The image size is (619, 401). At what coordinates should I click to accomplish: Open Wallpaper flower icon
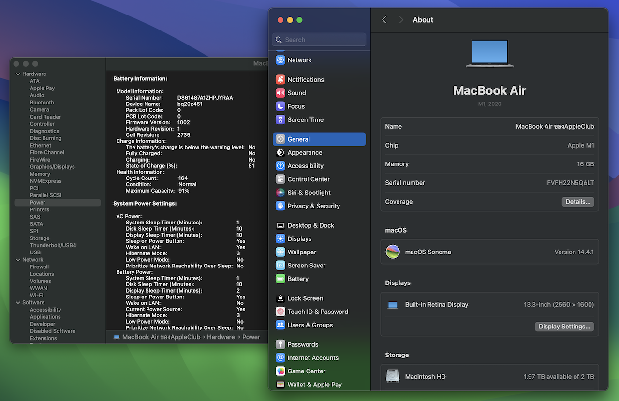pos(280,252)
